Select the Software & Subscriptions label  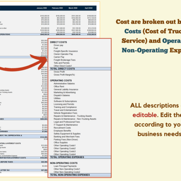tap(65, 101)
